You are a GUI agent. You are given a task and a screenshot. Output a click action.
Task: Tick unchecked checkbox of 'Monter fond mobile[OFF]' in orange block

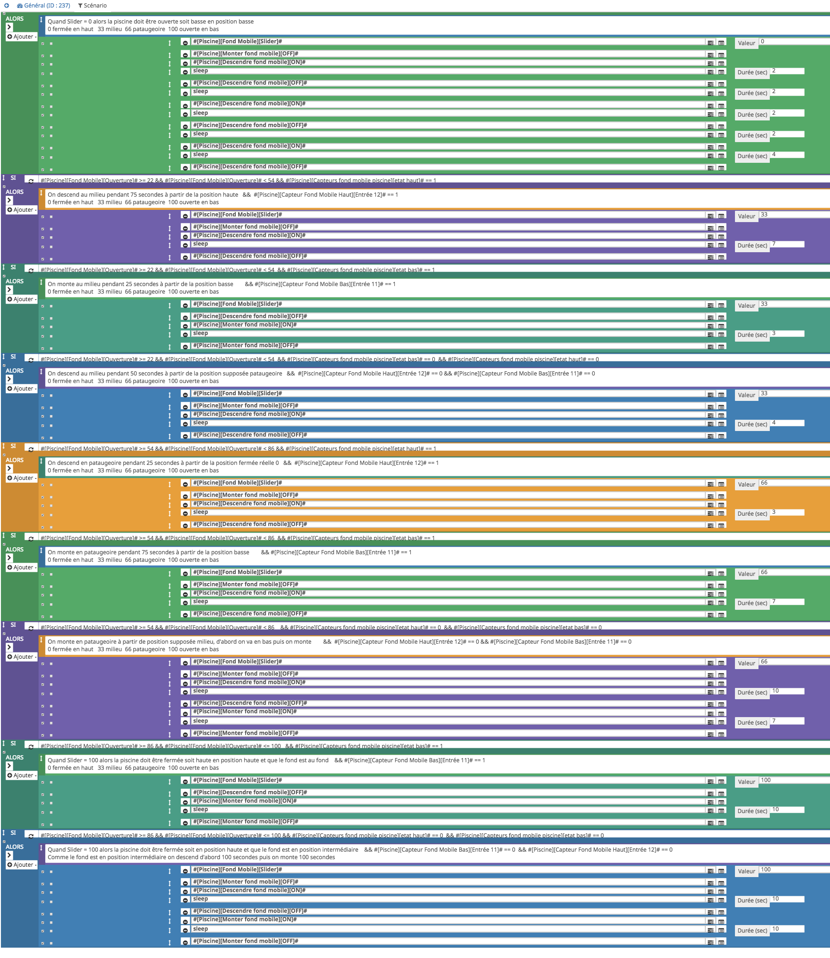[51, 497]
